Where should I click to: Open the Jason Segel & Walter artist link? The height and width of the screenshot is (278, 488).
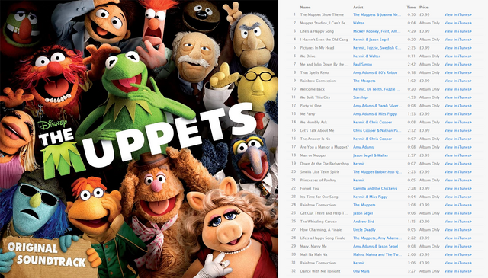click(x=371, y=155)
